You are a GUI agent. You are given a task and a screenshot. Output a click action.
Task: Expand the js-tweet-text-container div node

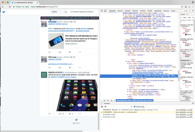[128, 90]
